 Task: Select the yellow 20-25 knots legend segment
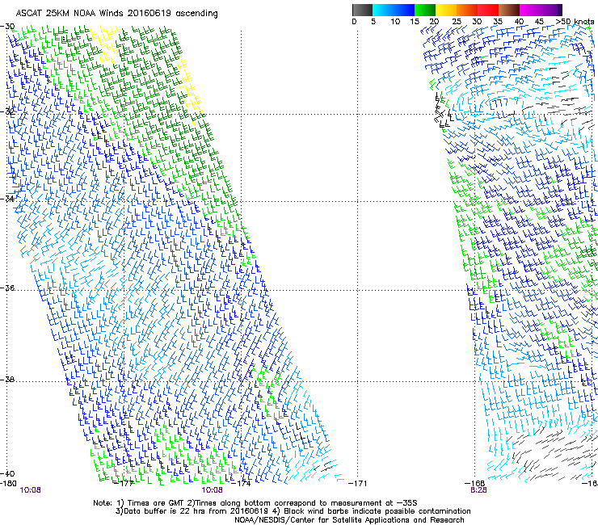pyautogui.click(x=446, y=10)
